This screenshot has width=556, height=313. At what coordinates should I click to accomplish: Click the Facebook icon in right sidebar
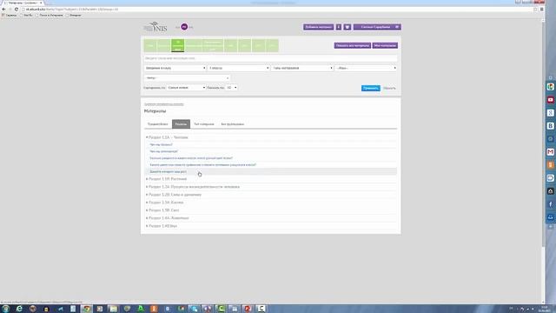[x=550, y=204]
